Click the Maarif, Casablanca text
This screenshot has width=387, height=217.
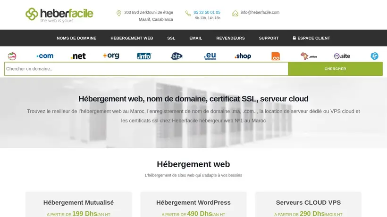[x=156, y=19]
